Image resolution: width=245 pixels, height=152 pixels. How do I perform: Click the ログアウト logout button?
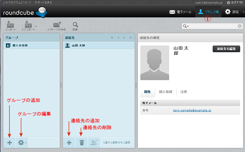[235, 2]
